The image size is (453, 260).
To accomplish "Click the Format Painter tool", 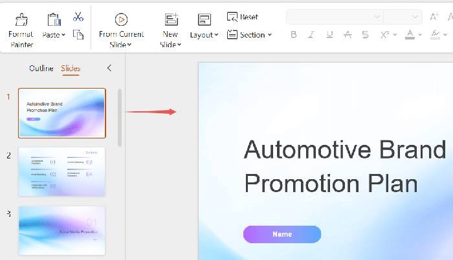I will click(21, 29).
